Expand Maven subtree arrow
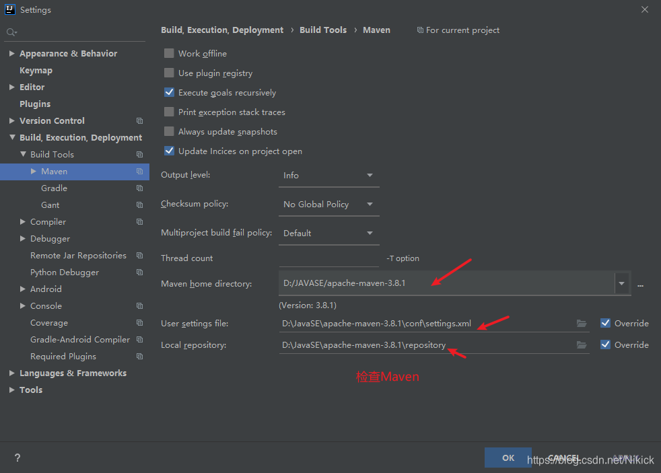Screen dimensions: 661x473 tap(33, 171)
